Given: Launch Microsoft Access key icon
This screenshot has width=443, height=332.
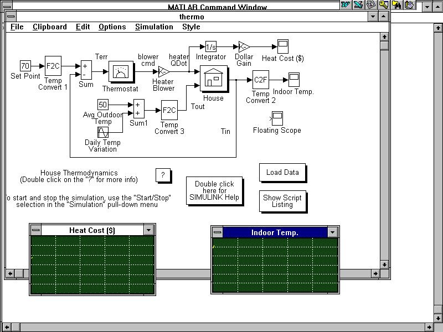Looking at the screenshot, I should 384,4.
